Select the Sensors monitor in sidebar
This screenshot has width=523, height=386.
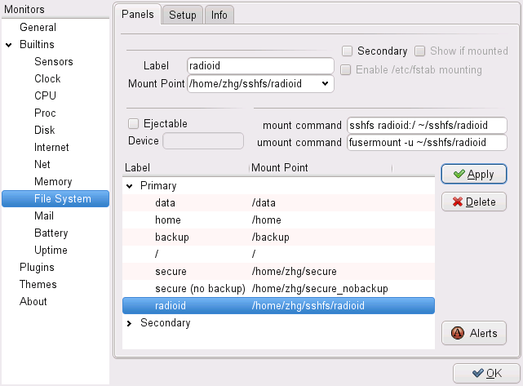(53, 62)
